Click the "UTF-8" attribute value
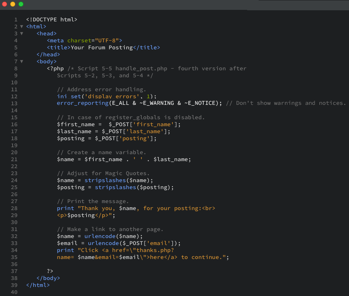Viewport: 349px width, 296px height. [107, 41]
